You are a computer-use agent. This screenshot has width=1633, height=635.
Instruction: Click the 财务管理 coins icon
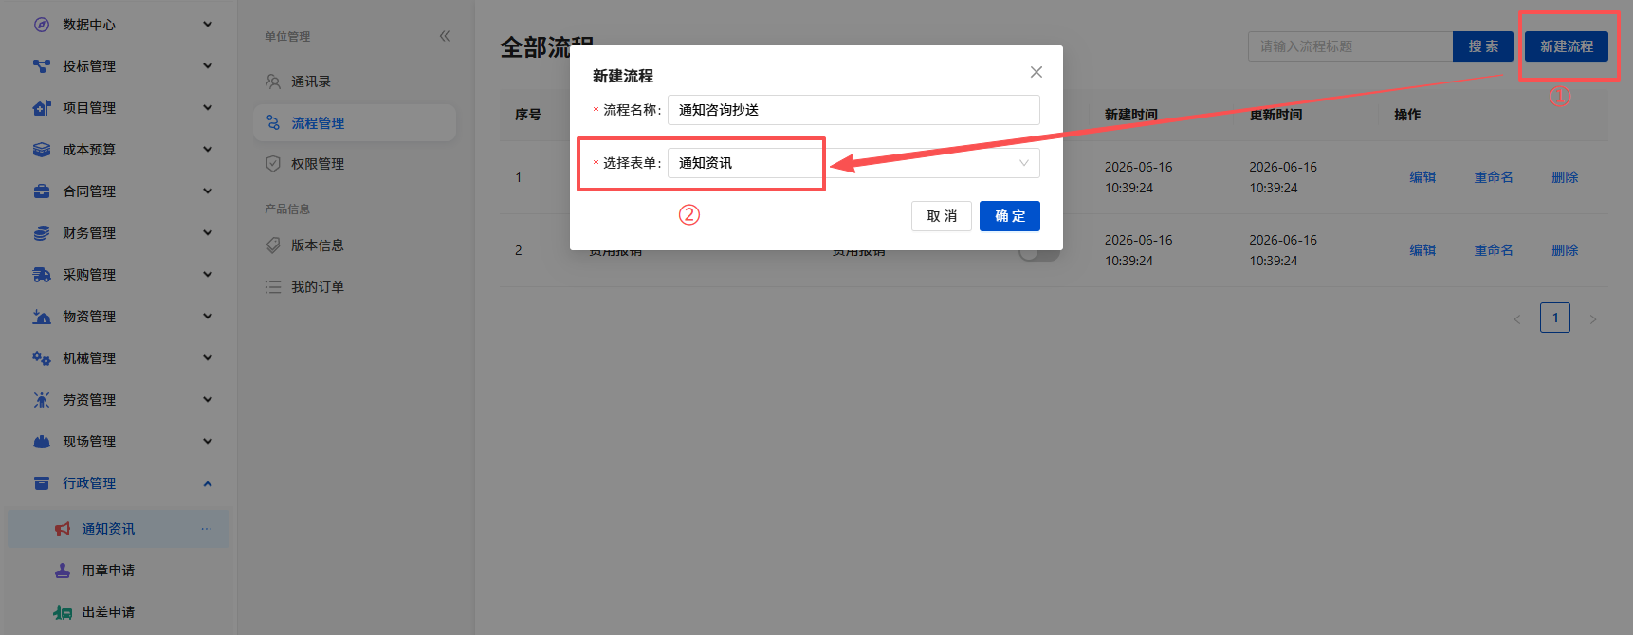pos(42,233)
